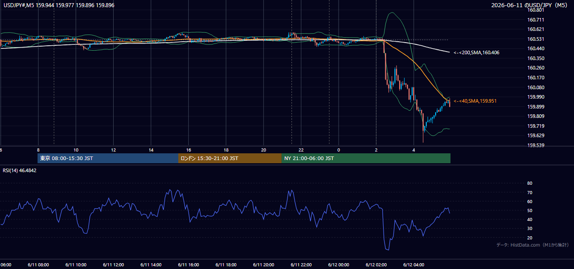
Task: Click hour tick 18 under the price chart
Action: [226, 150]
